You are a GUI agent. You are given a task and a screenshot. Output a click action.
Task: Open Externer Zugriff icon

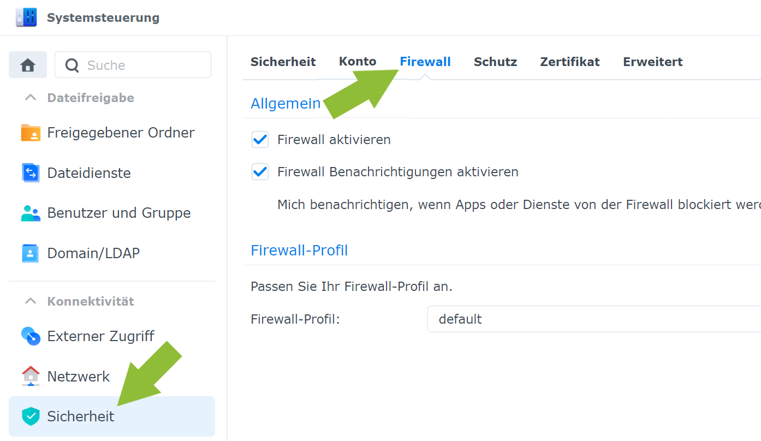pyautogui.click(x=31, y=336)
